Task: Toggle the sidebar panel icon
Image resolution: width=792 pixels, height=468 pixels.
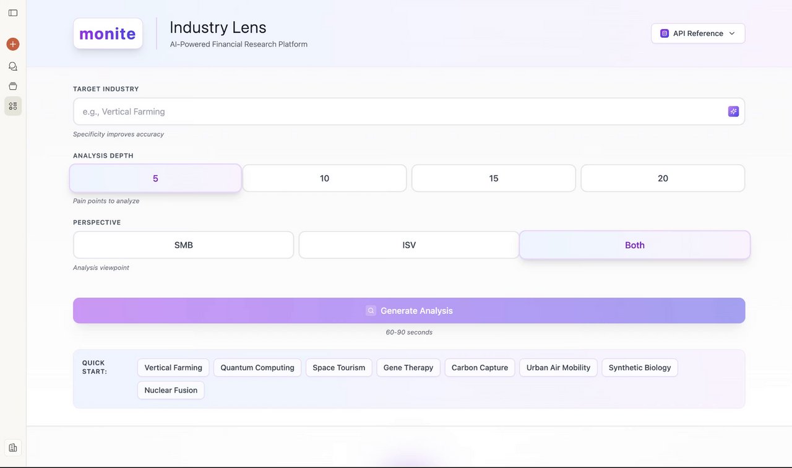Action: coord(13,13)
